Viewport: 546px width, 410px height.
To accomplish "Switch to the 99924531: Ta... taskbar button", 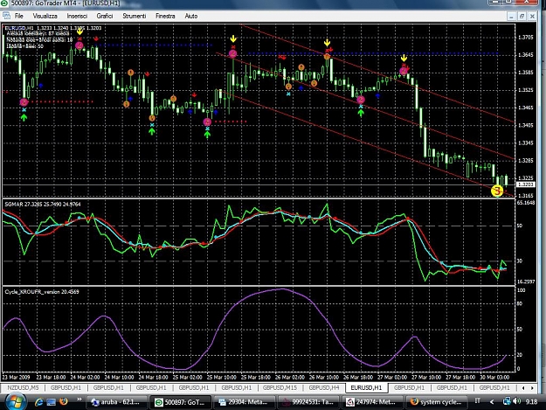I will (x=308, y=402).
